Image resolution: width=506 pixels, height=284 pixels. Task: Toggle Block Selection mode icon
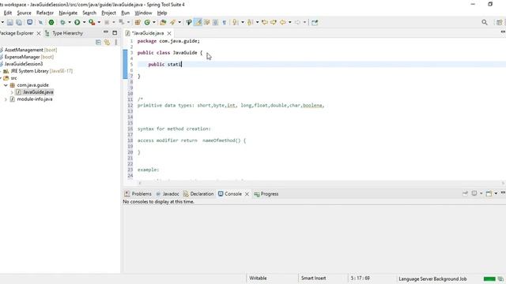pyautogui.click(x=215, y=22)
